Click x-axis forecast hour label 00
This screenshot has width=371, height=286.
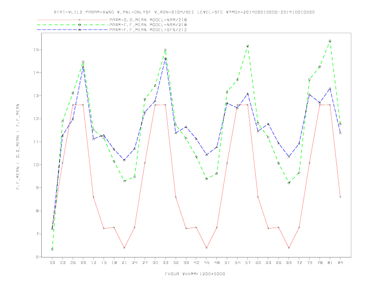click(52, 263)
